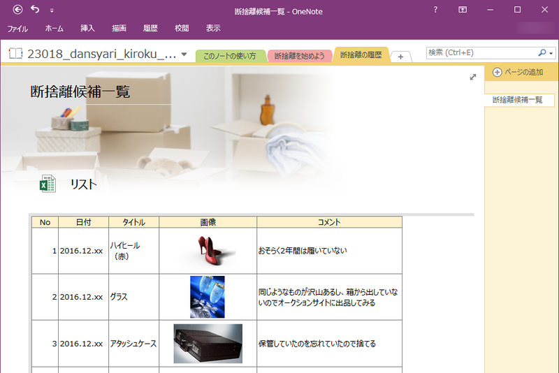Viewport: 559px width, 373px height.
Task: Click the Back arrow in title bar
Action: click(17, 10)
